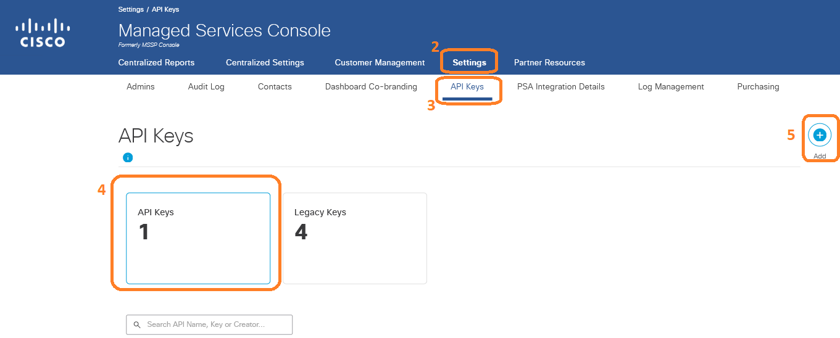Open Customer Management menu
Viewport: 840px width, 338px height.
[x=380, y=62]
